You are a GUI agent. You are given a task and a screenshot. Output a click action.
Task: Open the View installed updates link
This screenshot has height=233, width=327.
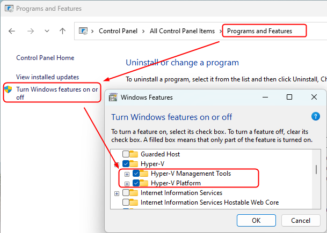coord(47,77)
